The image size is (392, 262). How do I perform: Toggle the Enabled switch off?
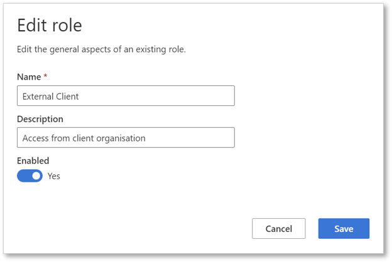click(x=30, y=176)
